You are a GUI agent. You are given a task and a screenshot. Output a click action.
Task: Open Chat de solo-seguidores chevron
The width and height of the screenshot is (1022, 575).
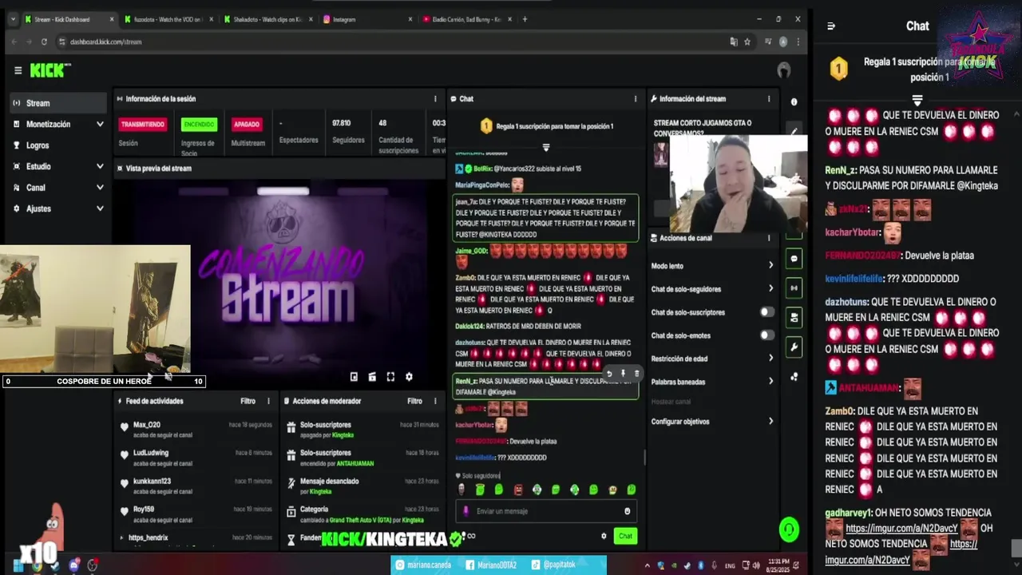click(770, 288)
